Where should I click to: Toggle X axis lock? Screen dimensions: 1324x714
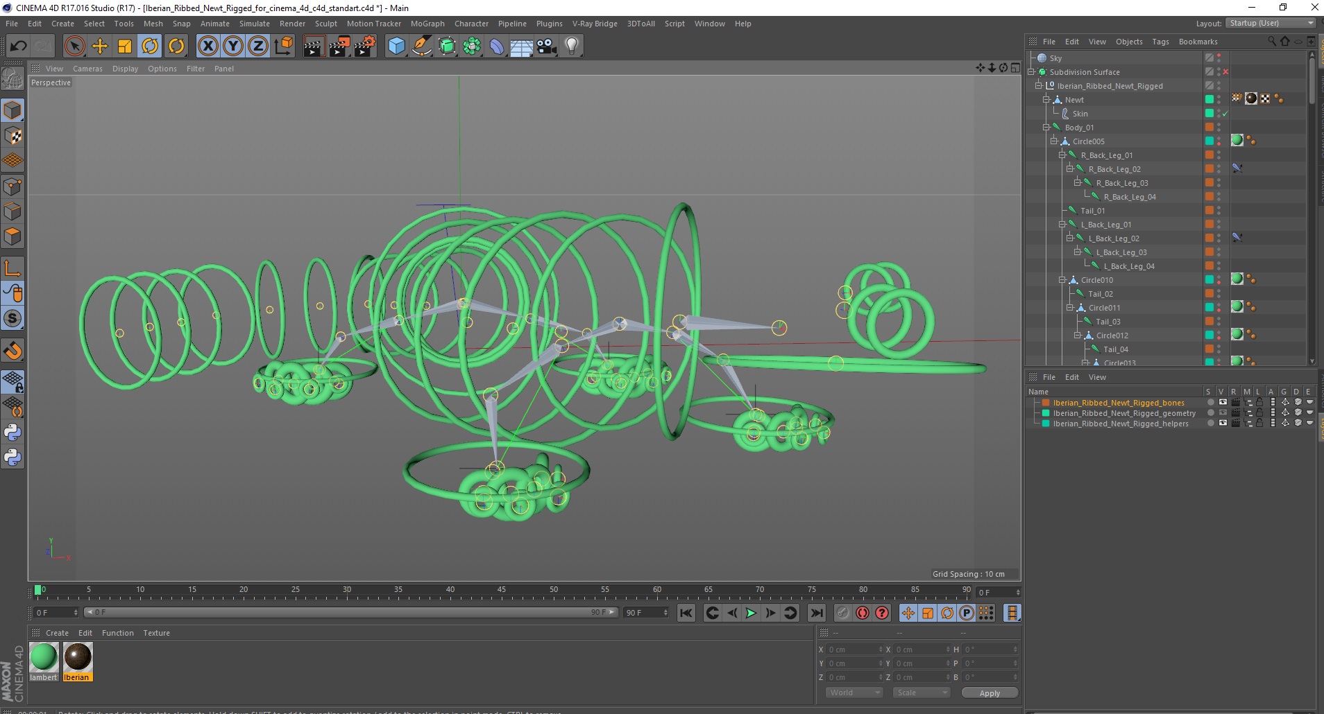click(x=207, y=46)
